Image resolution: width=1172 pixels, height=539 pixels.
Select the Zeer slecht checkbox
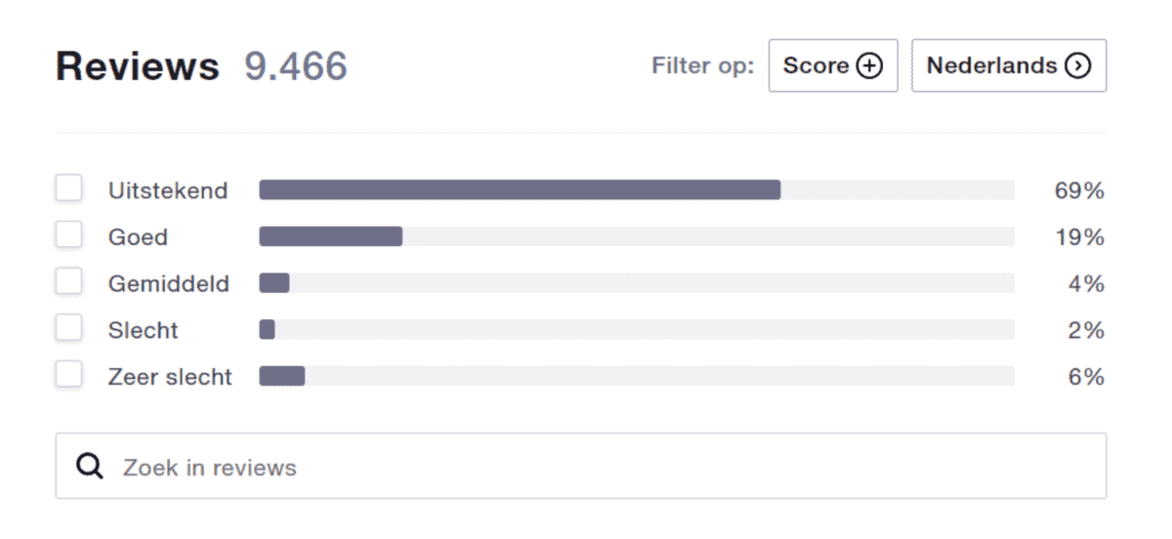point(68,374)
